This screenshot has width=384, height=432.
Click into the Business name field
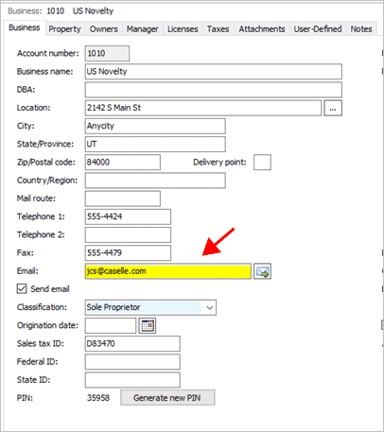pos(214,72)
